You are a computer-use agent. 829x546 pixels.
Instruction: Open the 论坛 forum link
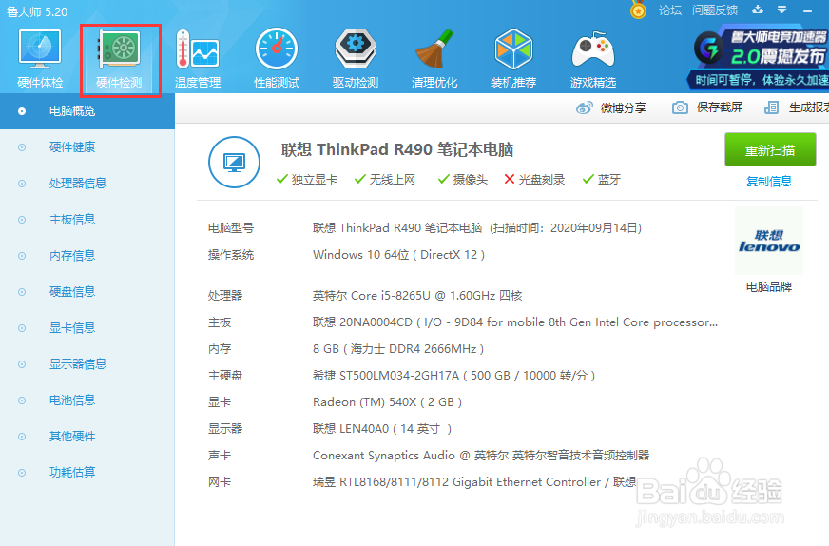[670, 10]
